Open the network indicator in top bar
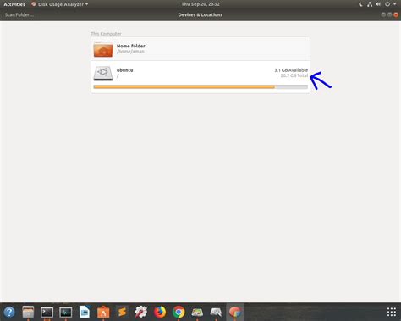Screen dimensions: 401x321 coord(370,4)
